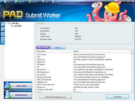Click detail 'Nous vous remercions de votre ajout'
This screenshot has width=135, height=101.
pos(89,55)
